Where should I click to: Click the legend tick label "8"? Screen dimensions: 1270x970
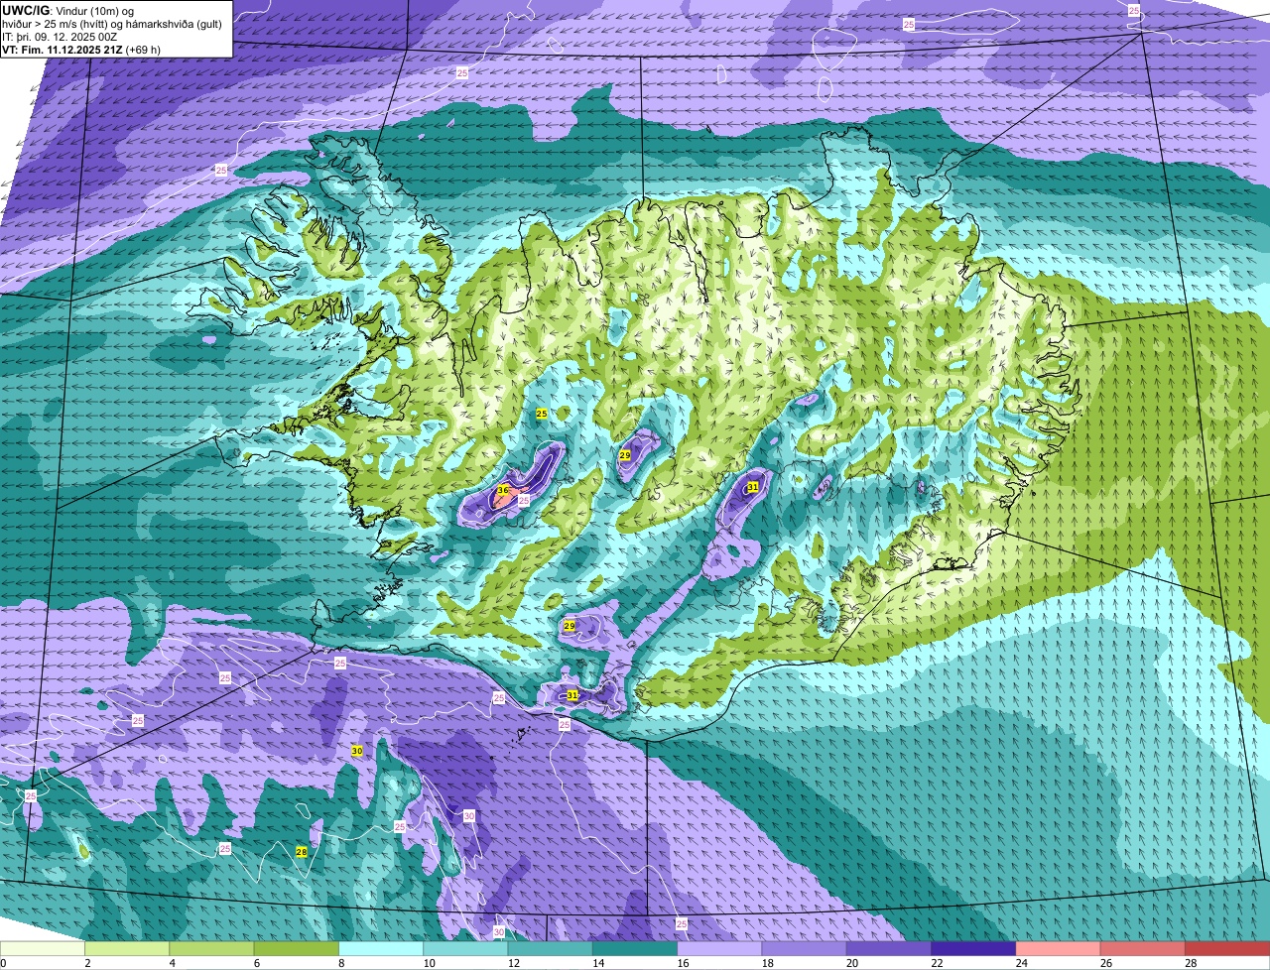(342, 963)
